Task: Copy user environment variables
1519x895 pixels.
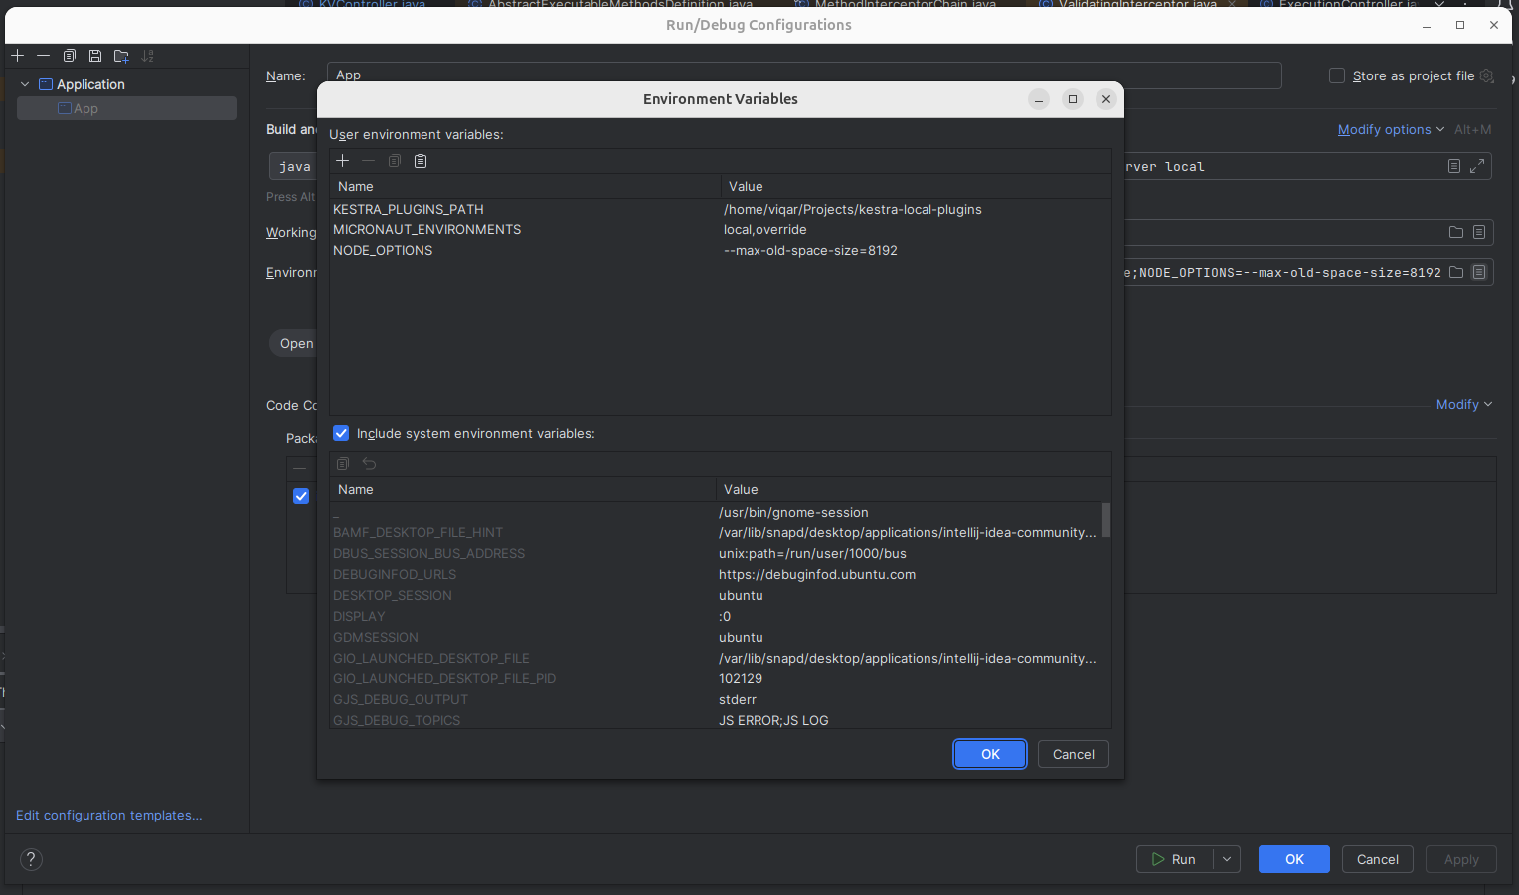Action: pos(394,160)
